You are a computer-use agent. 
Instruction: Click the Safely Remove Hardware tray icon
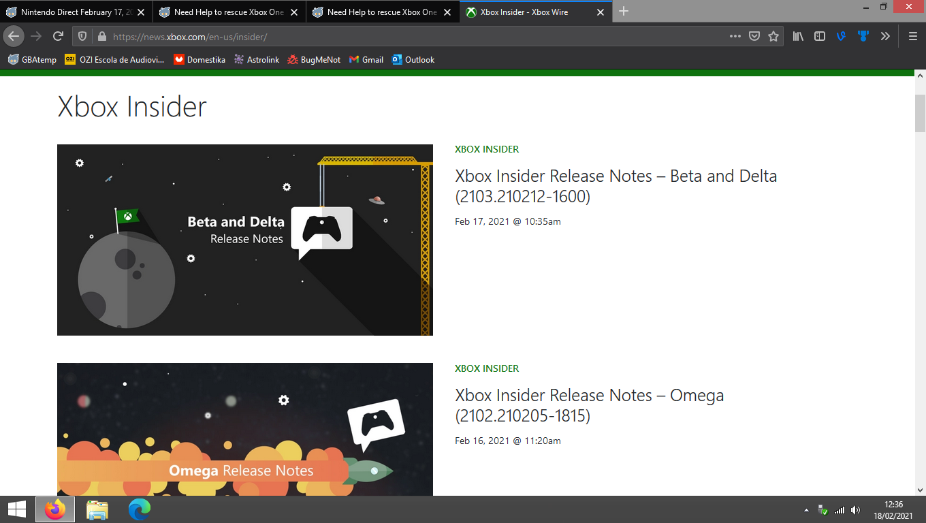click(x=823, y=510)
